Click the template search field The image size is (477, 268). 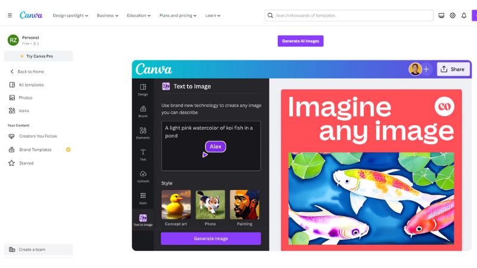coord(349,15)
